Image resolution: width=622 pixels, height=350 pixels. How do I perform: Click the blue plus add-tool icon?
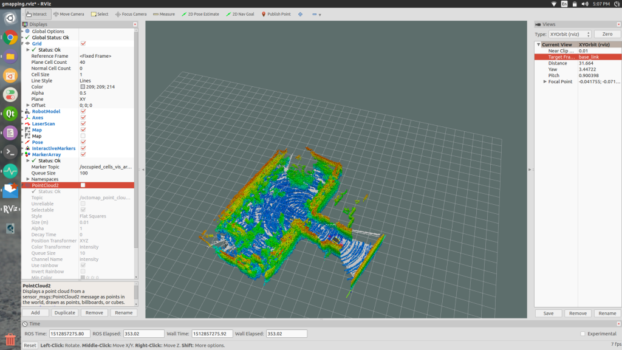(300, 15)
